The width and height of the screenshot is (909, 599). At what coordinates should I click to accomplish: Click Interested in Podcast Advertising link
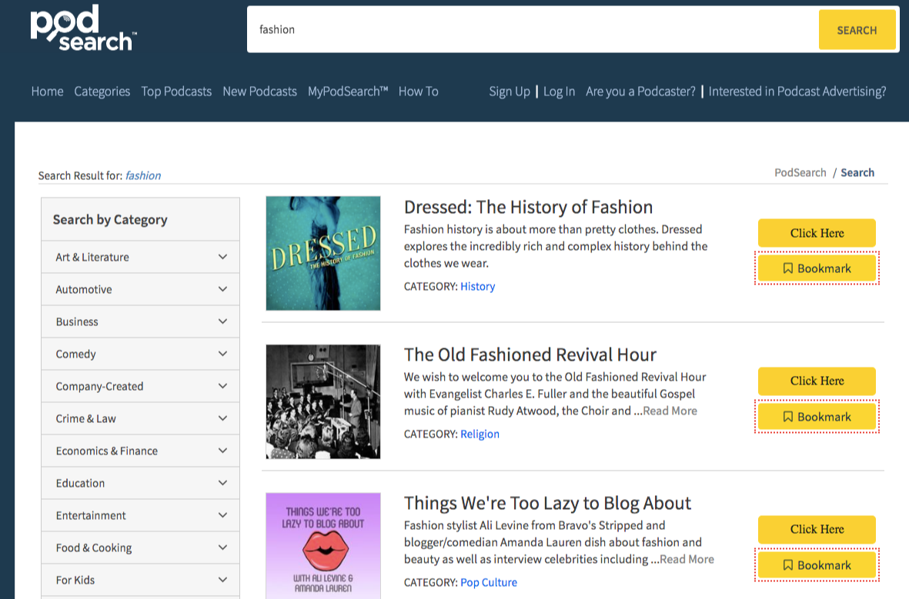(x=797, y=92)
